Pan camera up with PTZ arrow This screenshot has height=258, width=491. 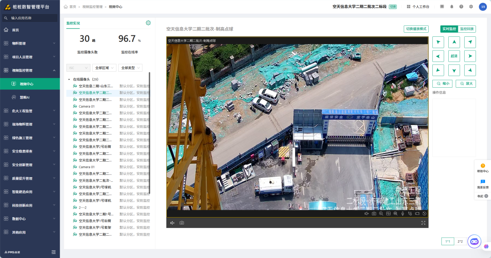pyautogui.click(x=454, y=42)
